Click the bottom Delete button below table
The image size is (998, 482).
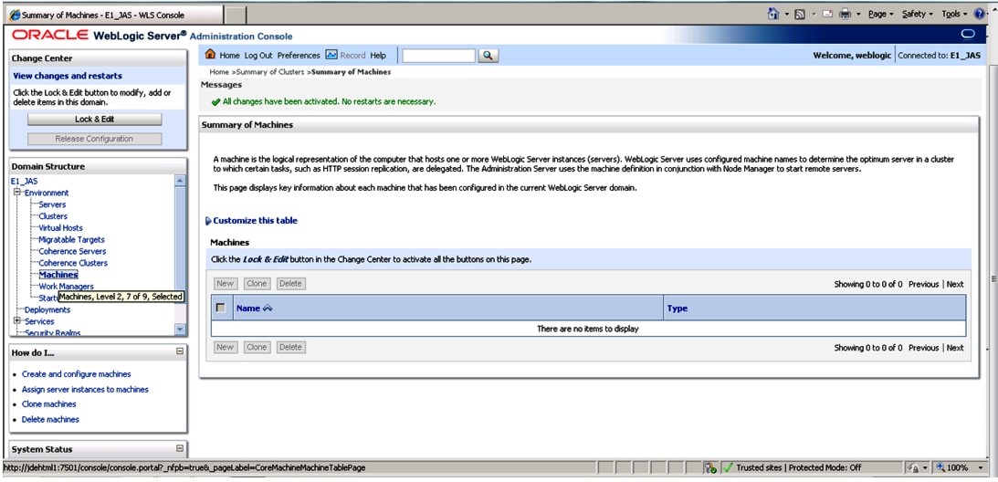pyautogui.click(x=290, y=347)
